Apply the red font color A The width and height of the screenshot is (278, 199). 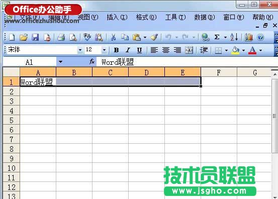[x=252, y=50]
